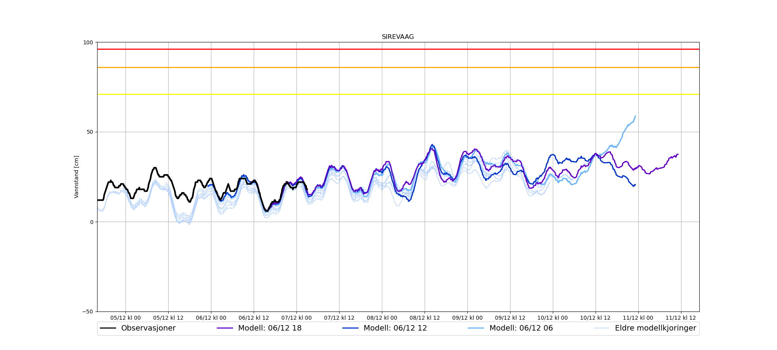This screenshot has width=777, height=350.
Task: Select the Modell: 06/12 12 legend label
Action: point(395,328)
